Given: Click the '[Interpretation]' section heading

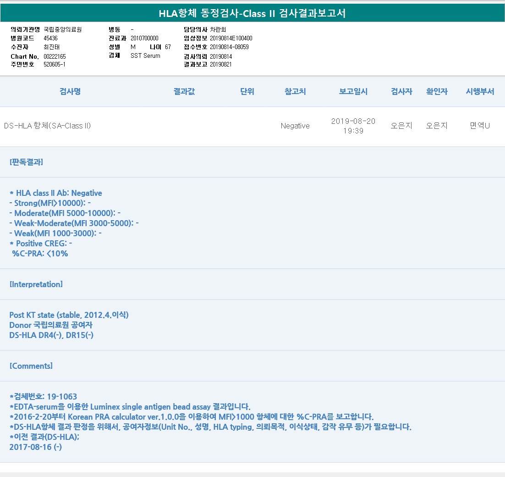Looking at the screenshot, I should 36,284.
